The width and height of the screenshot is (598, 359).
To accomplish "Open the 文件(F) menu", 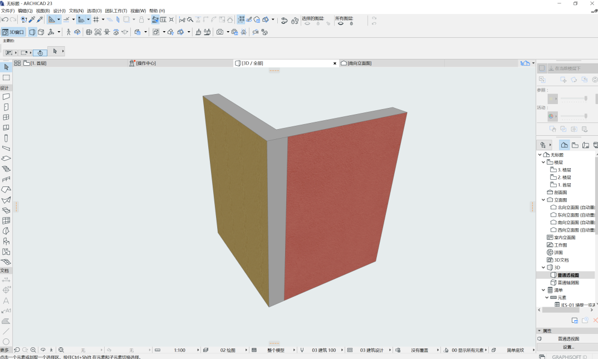I will [8, 11].
